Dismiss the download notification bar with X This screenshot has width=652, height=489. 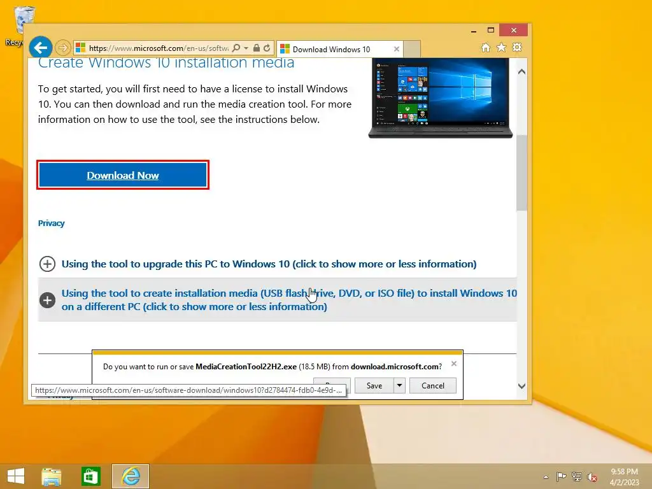point(454,364)
